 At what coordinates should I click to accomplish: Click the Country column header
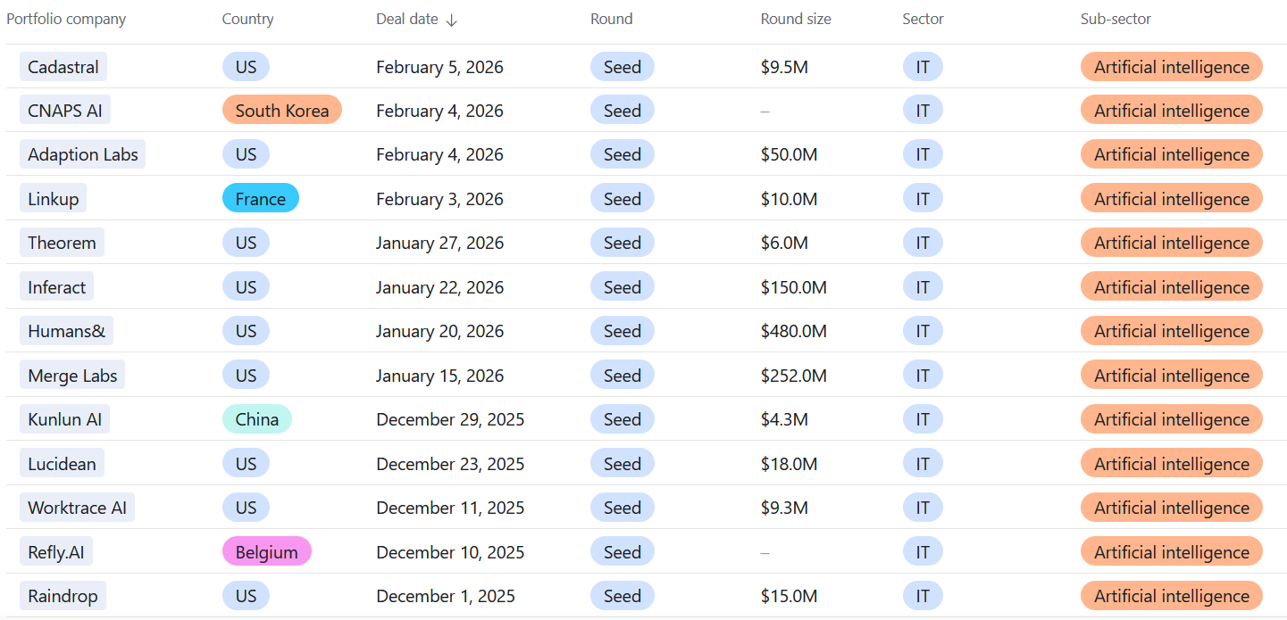point(247,19)
